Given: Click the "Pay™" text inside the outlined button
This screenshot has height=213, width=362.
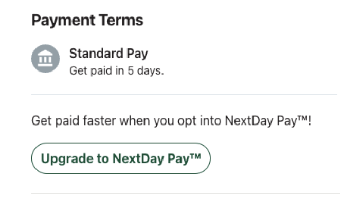Looking at the screenshot, I should pos(184,158).
